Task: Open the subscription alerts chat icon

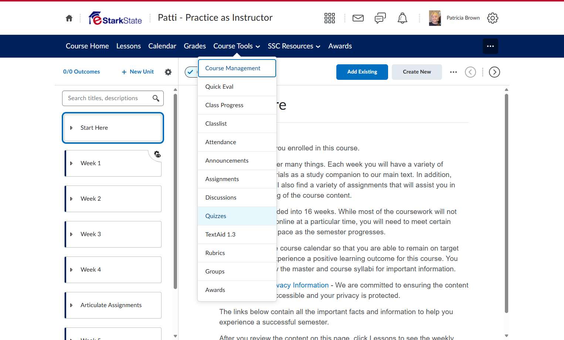Action: pyautogui.click(x=380, y=18)
